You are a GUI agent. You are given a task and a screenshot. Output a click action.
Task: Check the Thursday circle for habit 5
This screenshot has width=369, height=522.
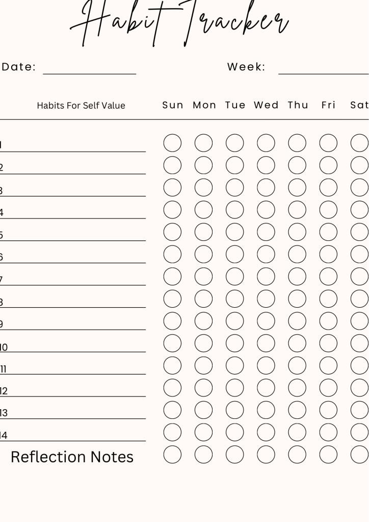297,232
